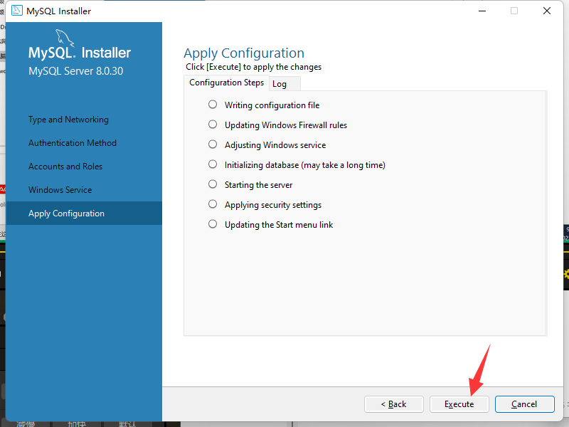
Task: Open the Type and Networking step
Action: click(x=68, y=120)
